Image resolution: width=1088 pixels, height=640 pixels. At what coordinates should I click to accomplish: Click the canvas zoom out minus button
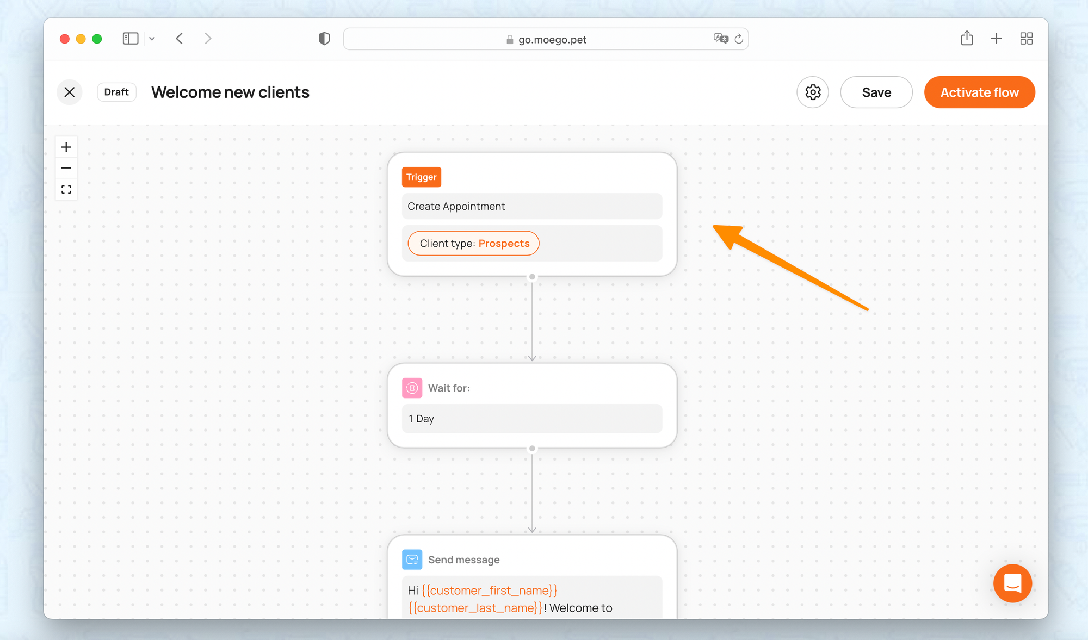pos(66,168)
